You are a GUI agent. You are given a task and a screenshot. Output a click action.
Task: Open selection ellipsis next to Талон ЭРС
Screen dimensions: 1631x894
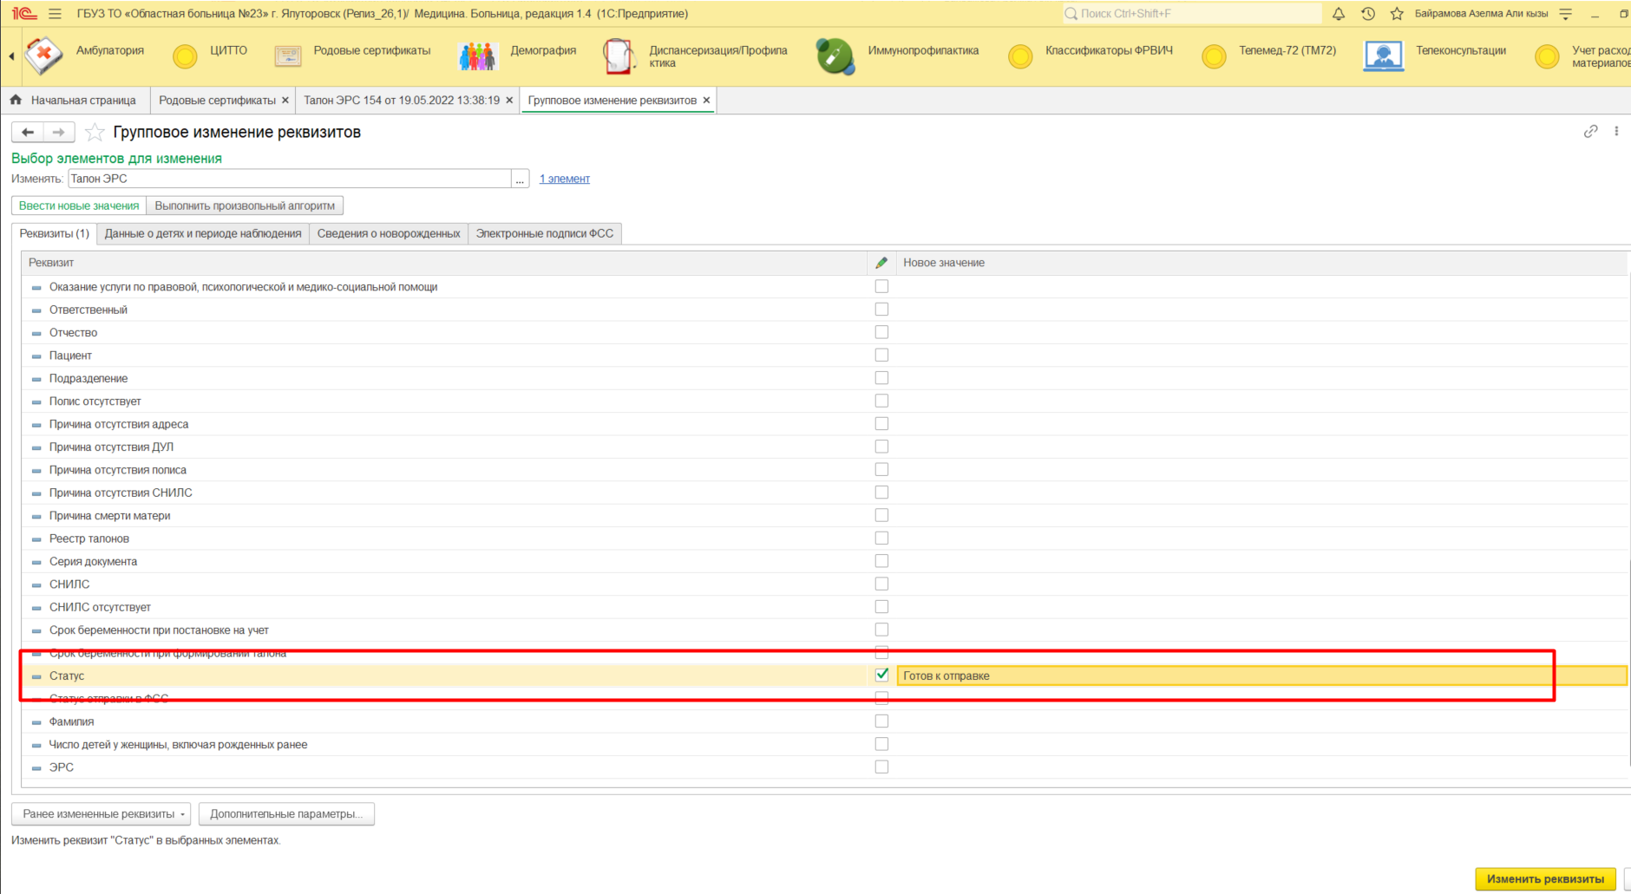coord(520,179)
